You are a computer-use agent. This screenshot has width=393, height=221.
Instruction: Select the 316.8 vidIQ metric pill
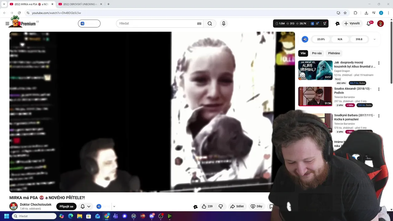pyautogui.click(x=359, y=39)
